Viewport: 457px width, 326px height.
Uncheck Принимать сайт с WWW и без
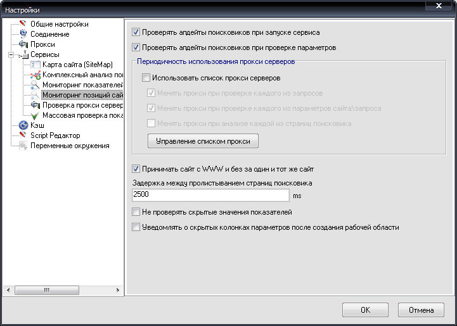pos(136,169)
